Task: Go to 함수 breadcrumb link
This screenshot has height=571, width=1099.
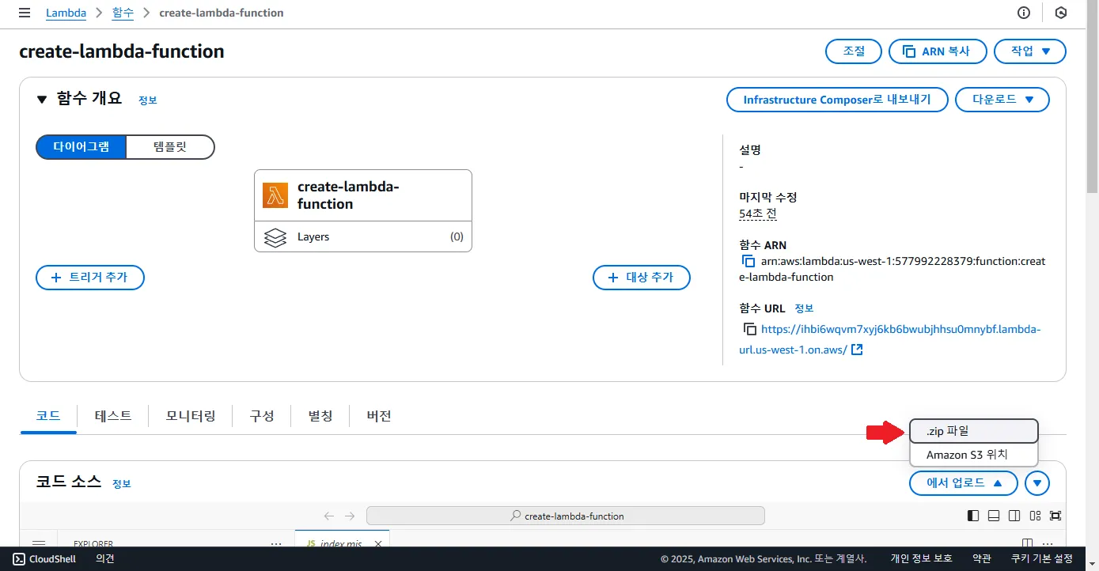Action: tap(123, 13)
